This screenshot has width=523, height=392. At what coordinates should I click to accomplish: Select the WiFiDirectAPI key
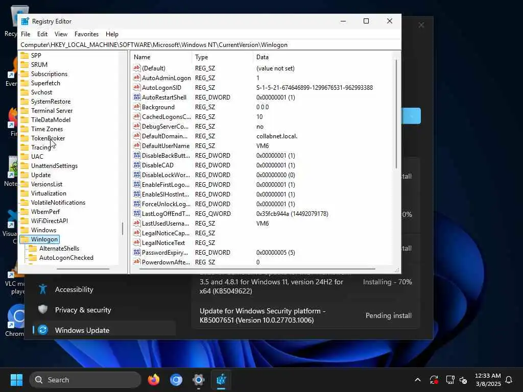[x=50, y=221]
